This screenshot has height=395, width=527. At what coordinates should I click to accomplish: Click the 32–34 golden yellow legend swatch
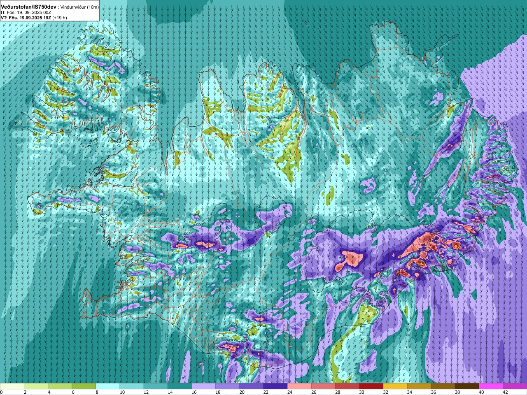(x=395, y=386)
